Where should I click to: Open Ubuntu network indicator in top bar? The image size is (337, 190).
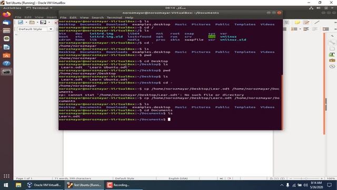[311, 8]
